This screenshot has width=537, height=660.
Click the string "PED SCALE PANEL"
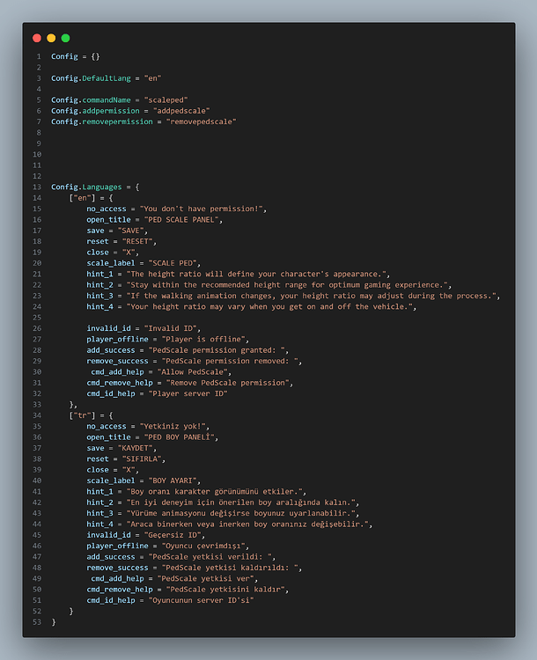181,220
